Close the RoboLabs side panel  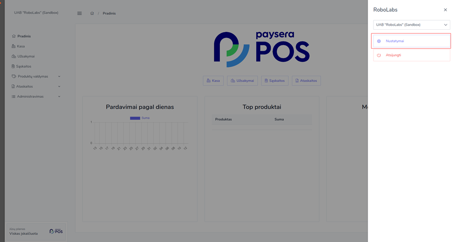(445, 10)
